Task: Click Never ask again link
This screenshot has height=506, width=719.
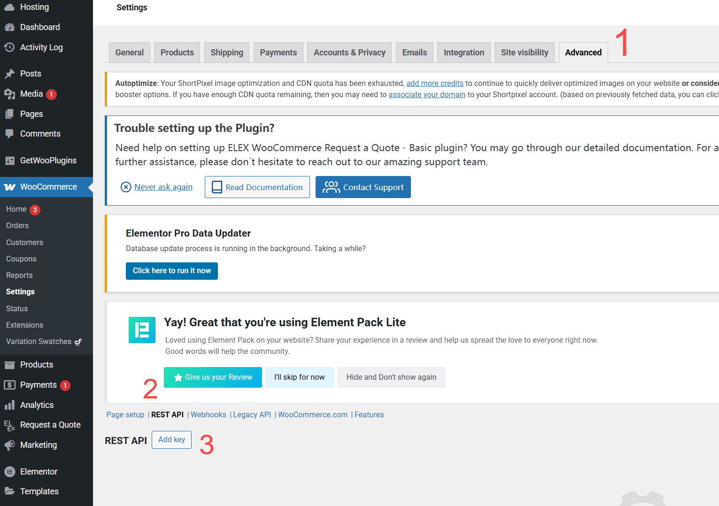Action: coord(163,187)
